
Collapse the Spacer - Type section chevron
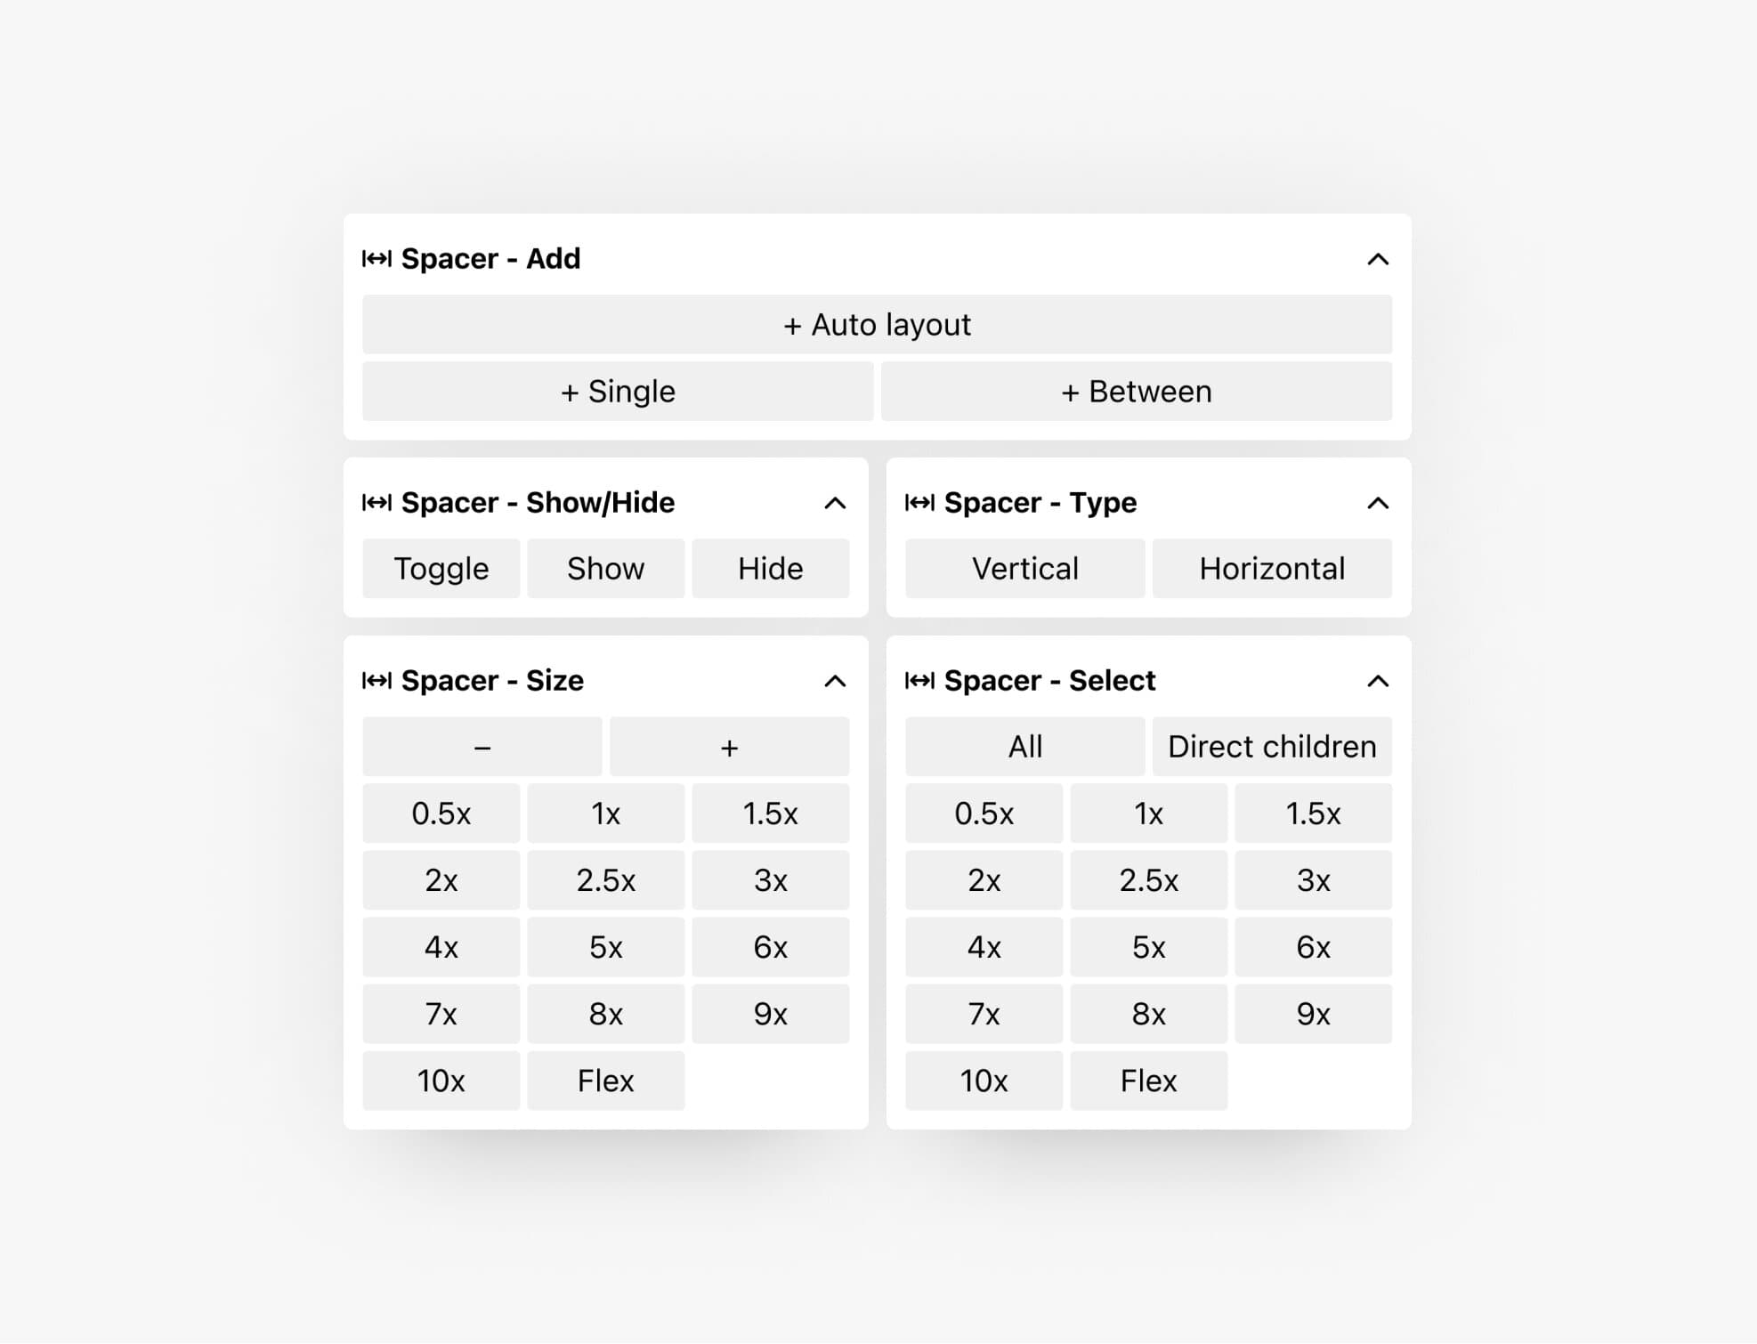coord(1378,503)
